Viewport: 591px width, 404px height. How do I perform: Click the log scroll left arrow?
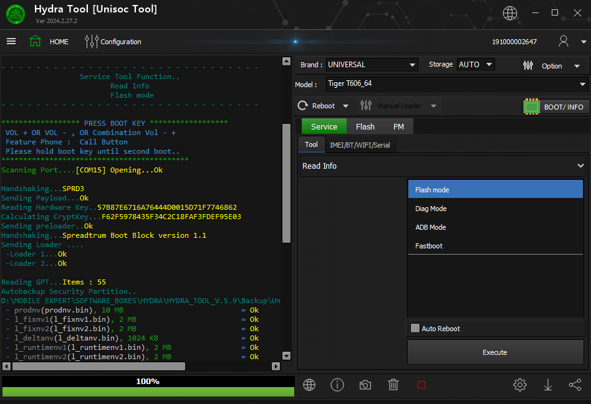click(6, 366)
